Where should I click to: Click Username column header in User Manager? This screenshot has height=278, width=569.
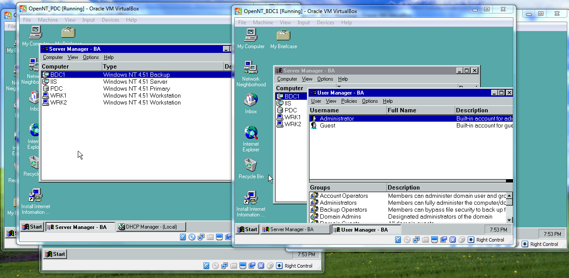(348, 110)
